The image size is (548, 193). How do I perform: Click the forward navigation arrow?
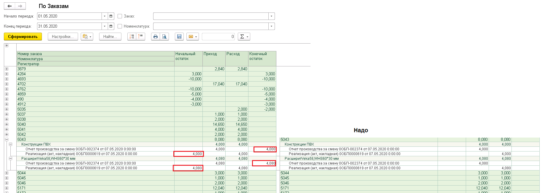coord(20,6)
